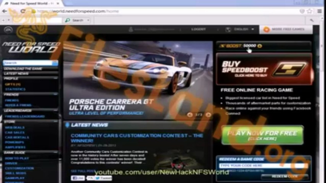
Task: Click the magnifier icon beside toolbar Search
Action: point(68,20)
